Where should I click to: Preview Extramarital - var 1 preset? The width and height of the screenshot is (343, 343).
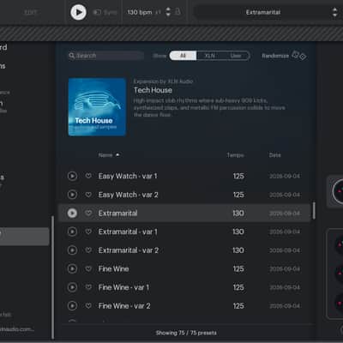click(x=72, y=232)
